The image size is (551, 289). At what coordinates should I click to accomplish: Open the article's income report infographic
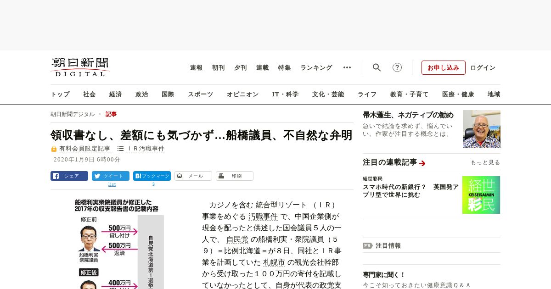[118, 244]
